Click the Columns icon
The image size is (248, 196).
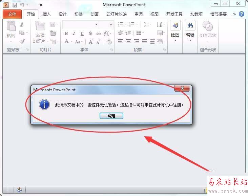(139, 33)
